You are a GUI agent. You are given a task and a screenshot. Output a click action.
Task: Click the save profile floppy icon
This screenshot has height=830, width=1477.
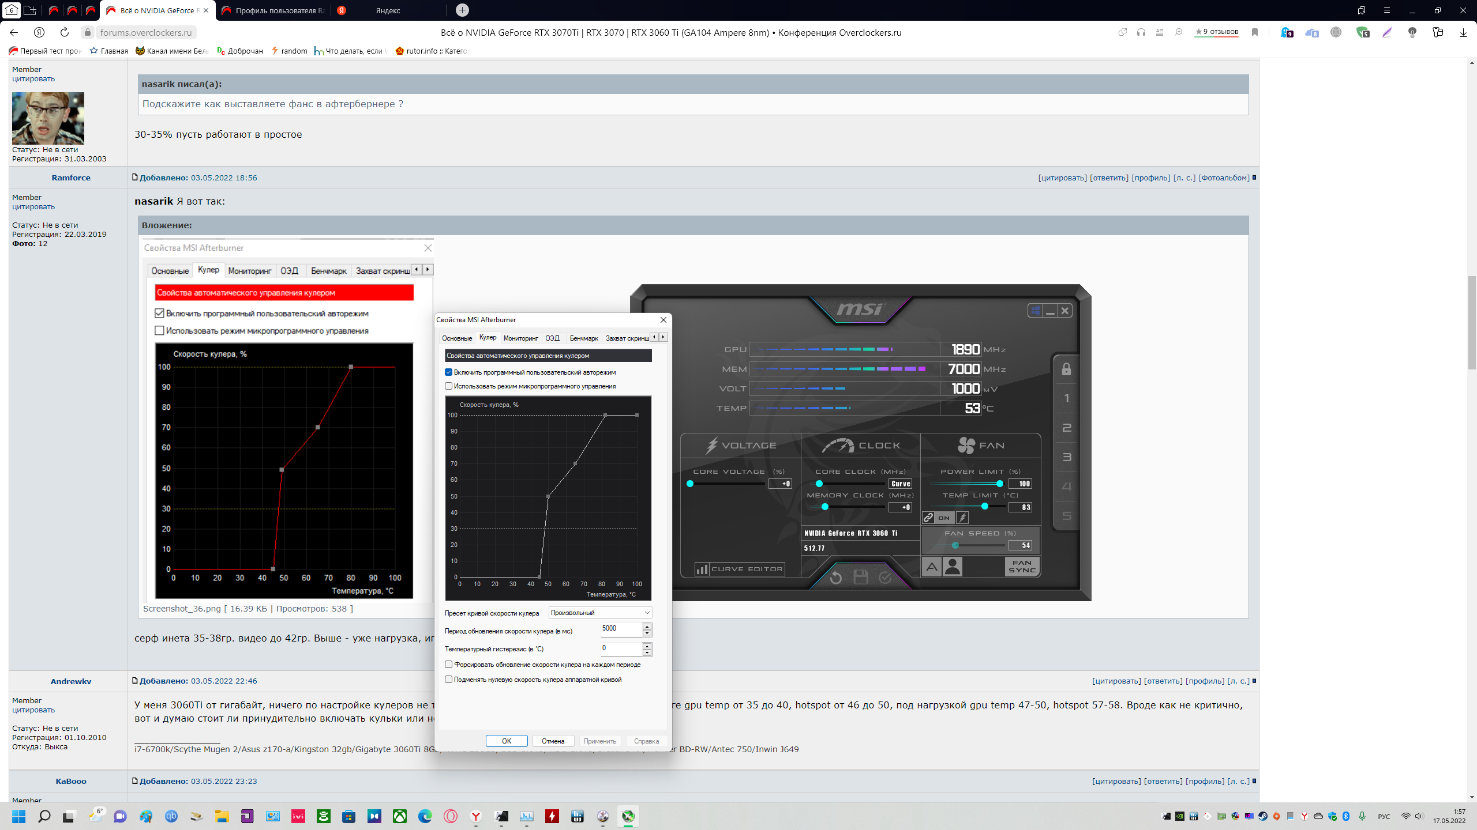tap(860, 577)
